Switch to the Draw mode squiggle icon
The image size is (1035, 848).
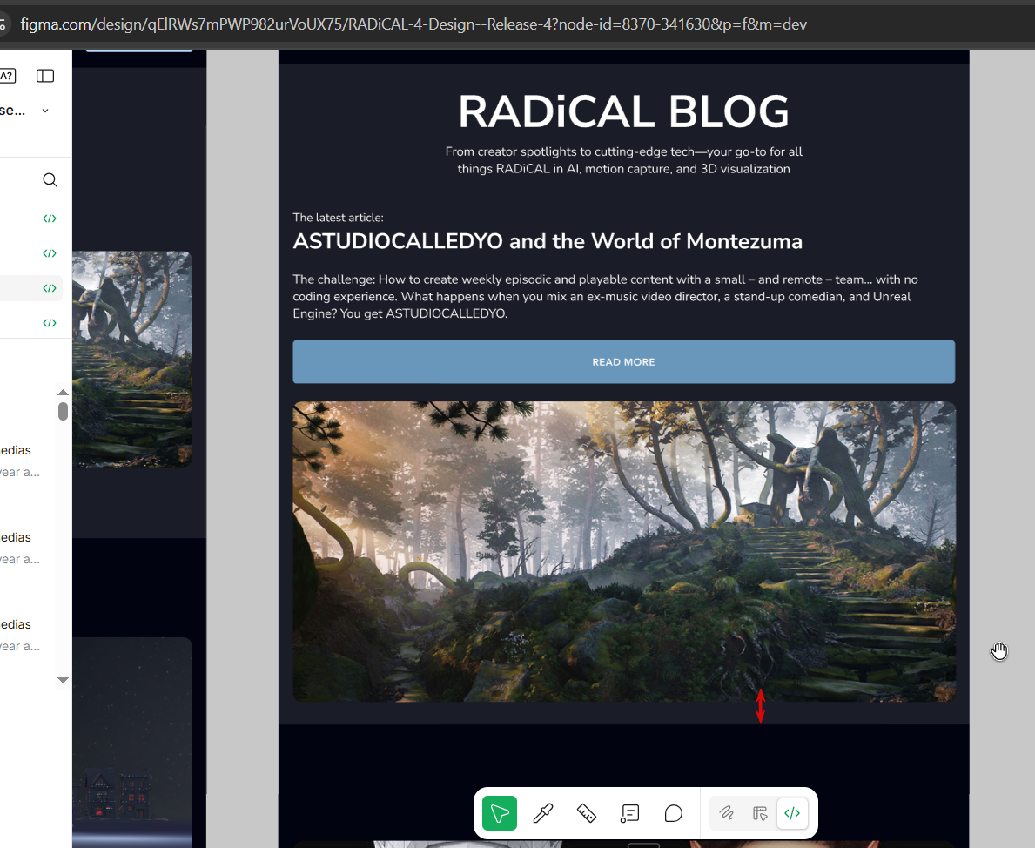click(727, 813)
